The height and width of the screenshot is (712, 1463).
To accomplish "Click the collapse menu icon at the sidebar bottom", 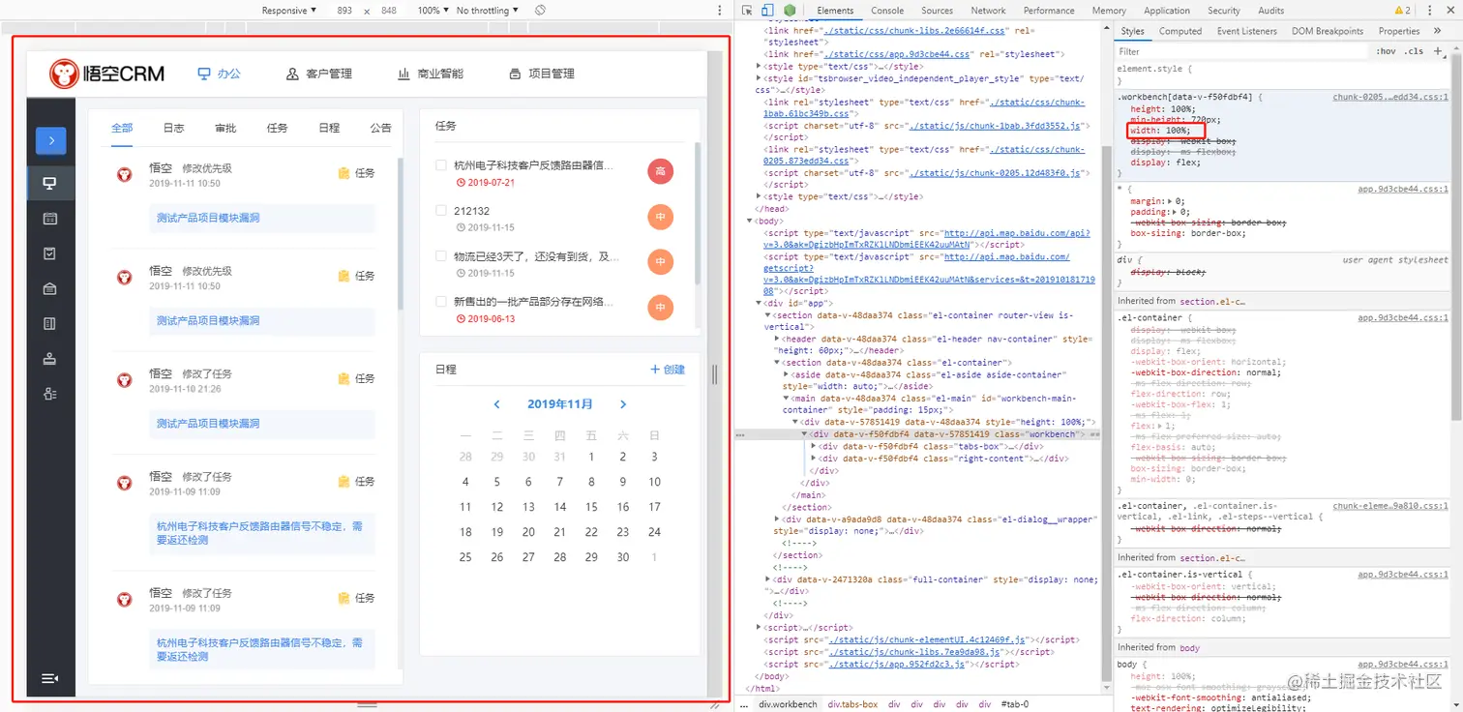I will tap(50, 678).
